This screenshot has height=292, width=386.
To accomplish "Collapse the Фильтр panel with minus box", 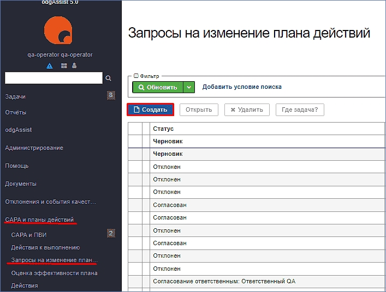I will (x=136, y=76).
